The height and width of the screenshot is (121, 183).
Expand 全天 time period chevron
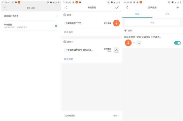[118, 116]
